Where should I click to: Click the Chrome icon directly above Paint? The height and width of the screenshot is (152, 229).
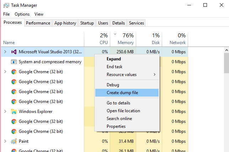[14, 131]
